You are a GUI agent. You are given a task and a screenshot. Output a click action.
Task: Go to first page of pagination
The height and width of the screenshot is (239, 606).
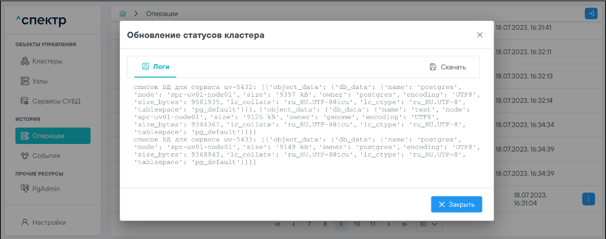[278, 224]
